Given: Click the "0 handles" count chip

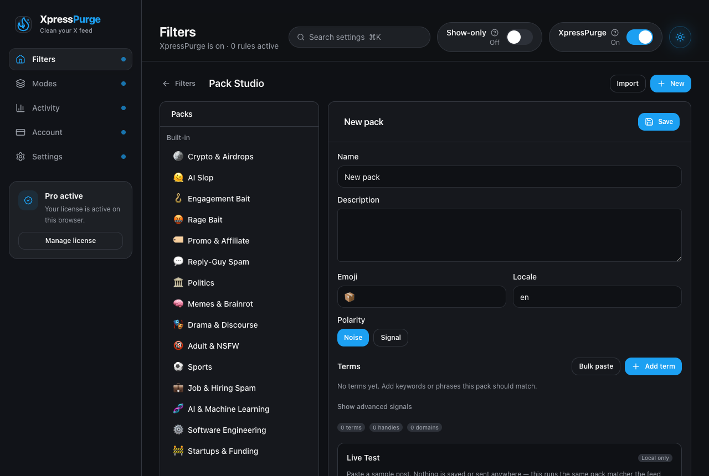Looking at the screenshot, I should (386, 427).
